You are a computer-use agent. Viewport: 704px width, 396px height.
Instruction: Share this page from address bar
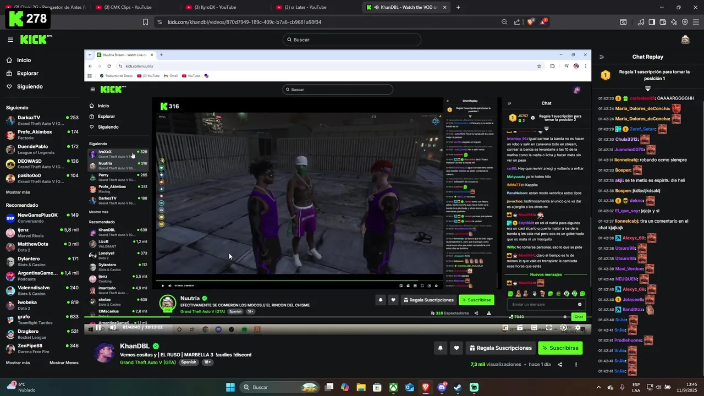point(517,22)
